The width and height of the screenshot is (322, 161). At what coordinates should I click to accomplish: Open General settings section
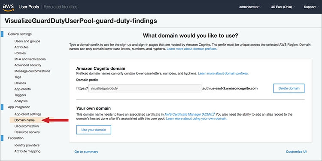coord(20,34)
